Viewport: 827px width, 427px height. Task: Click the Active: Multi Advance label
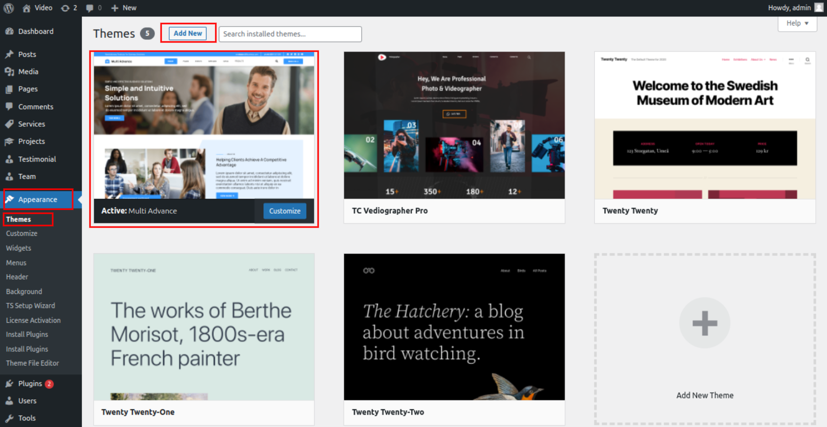[x=139, y=211]
